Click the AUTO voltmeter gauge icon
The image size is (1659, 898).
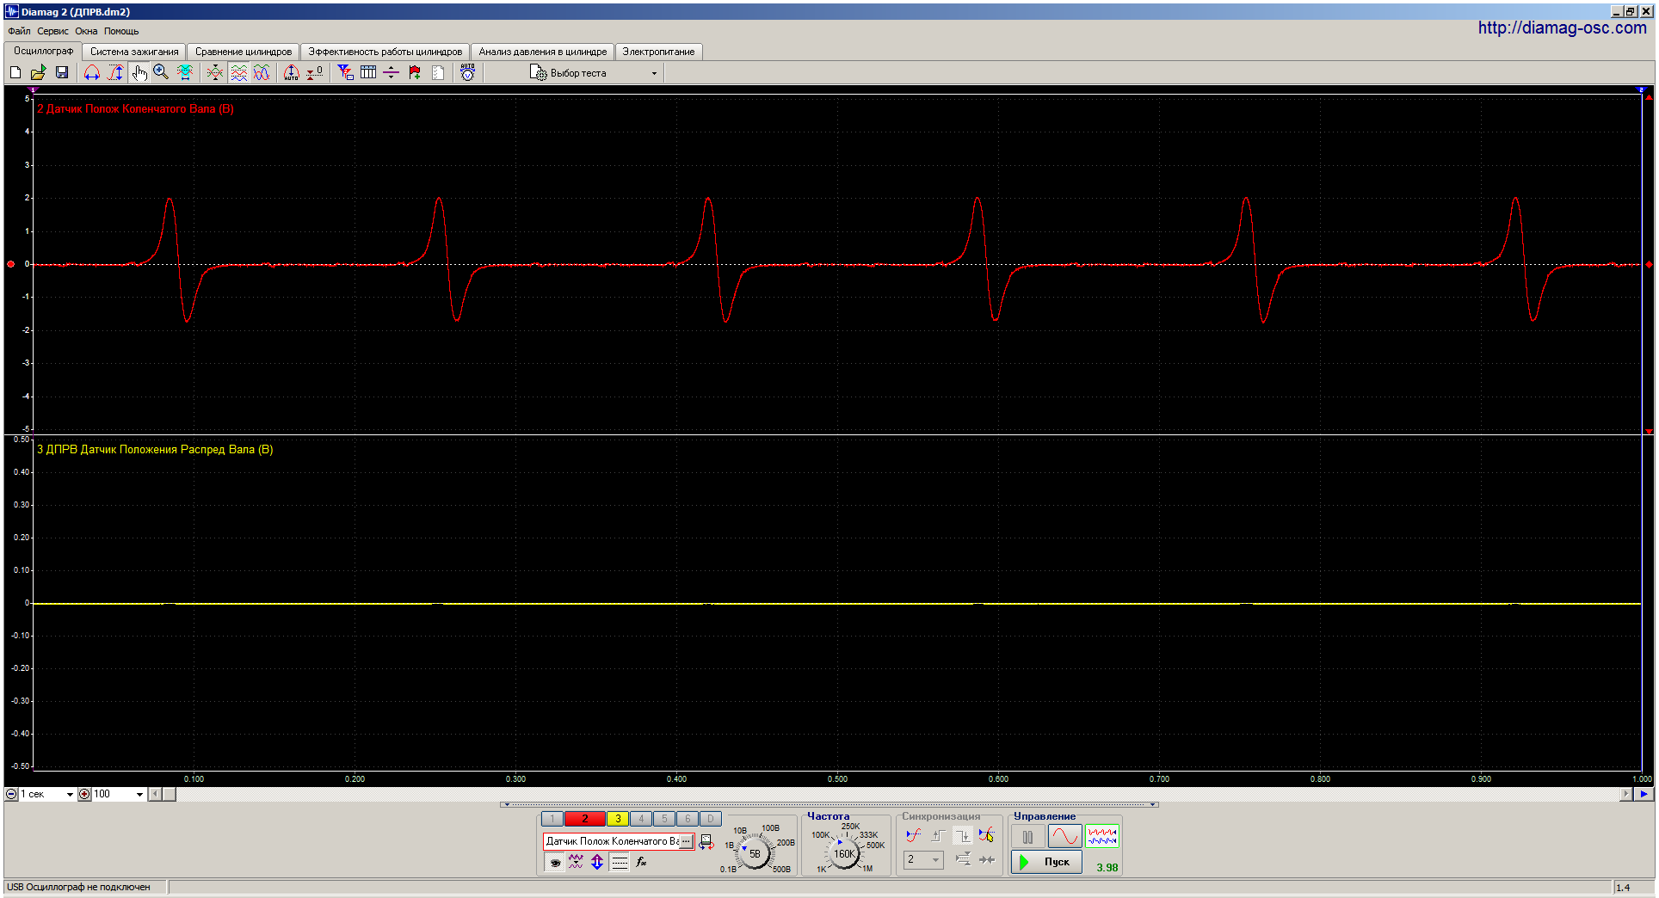[467, 73]
